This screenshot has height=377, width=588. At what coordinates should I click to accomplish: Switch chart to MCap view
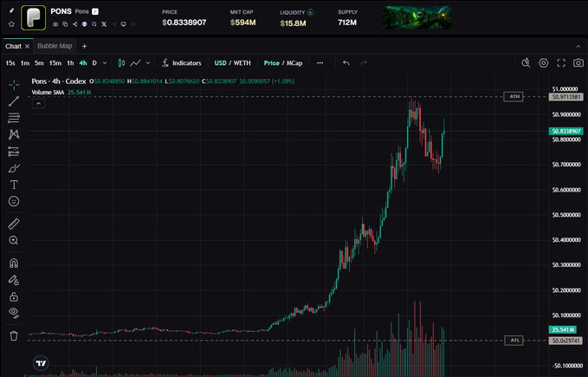point(294,63)
